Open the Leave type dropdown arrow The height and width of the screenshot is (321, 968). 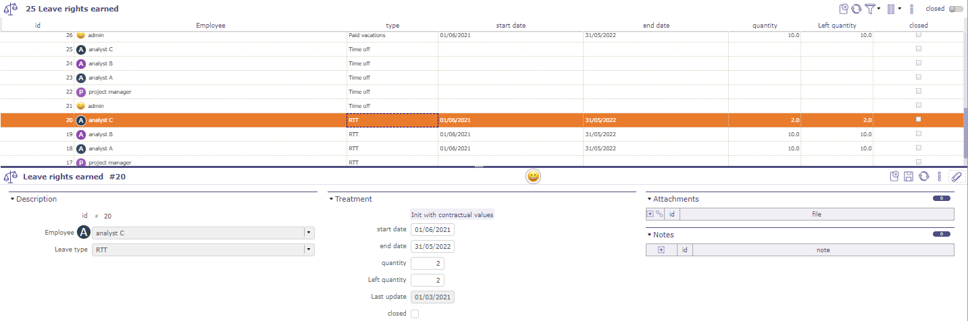coord(309,250)
